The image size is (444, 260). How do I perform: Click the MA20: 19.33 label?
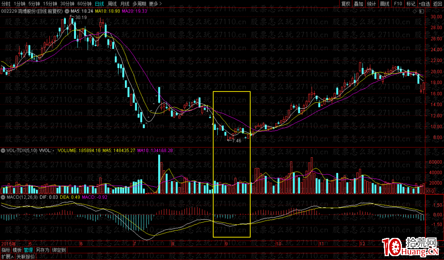[134, 11]
